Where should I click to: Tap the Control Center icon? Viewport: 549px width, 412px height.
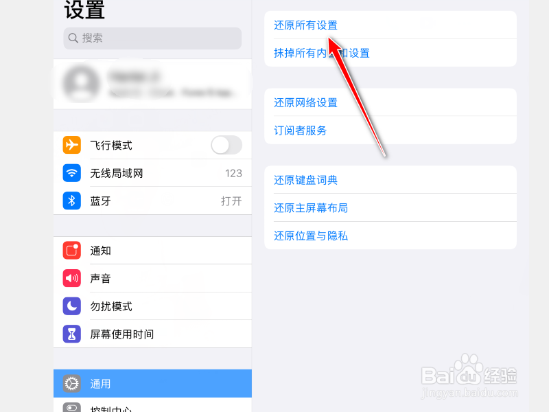(x=72, y=408)
